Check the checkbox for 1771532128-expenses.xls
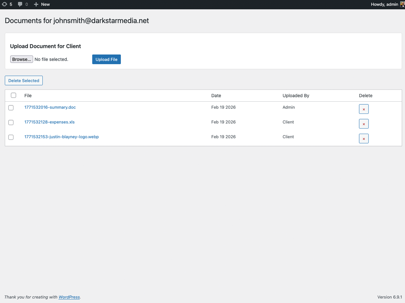 (x=11, y=122)
